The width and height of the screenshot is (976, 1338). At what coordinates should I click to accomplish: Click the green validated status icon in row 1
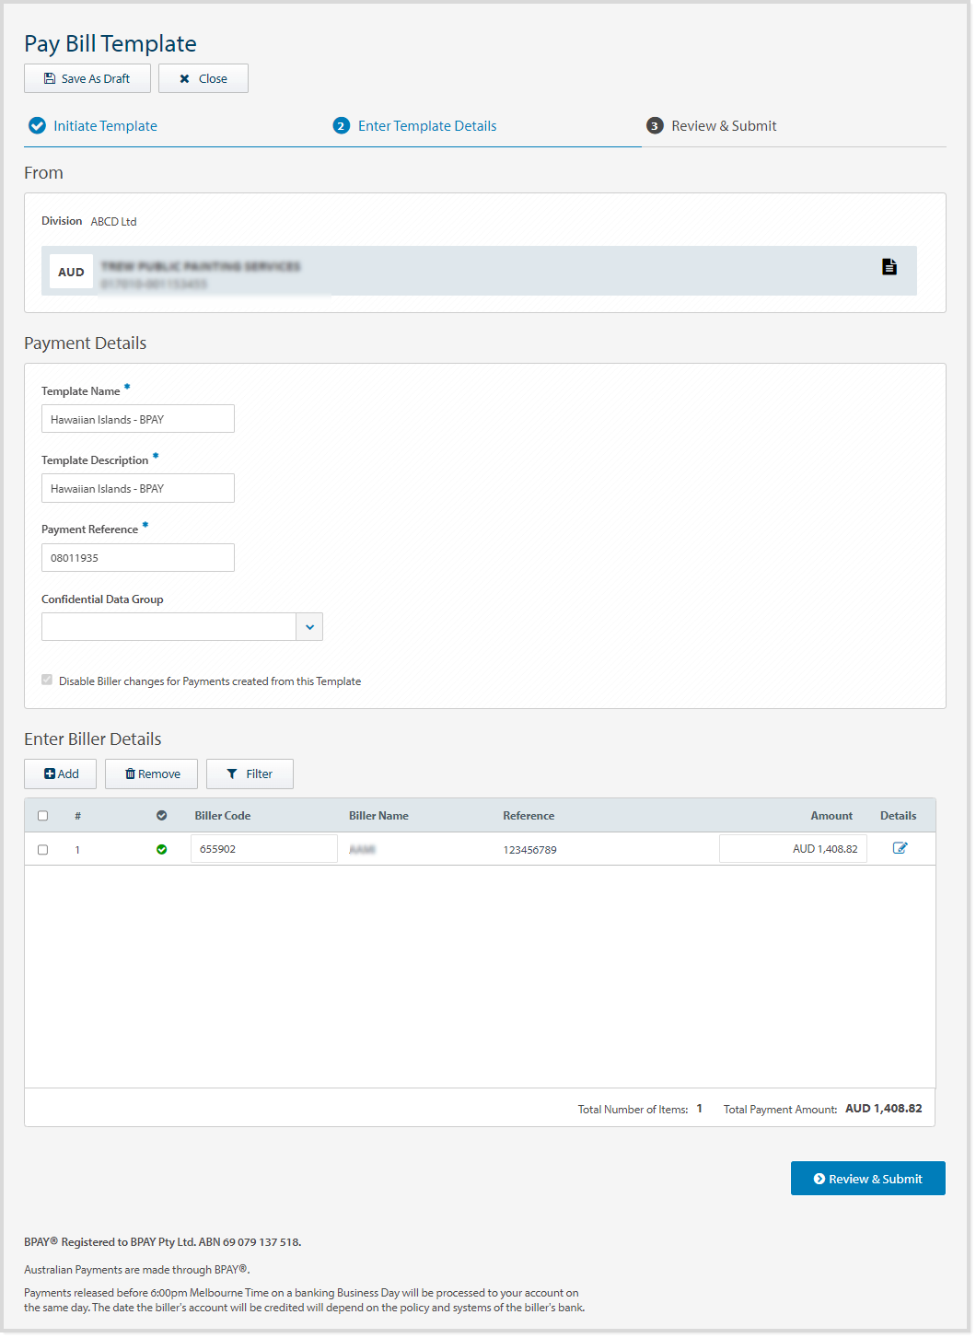pos(162,850)
